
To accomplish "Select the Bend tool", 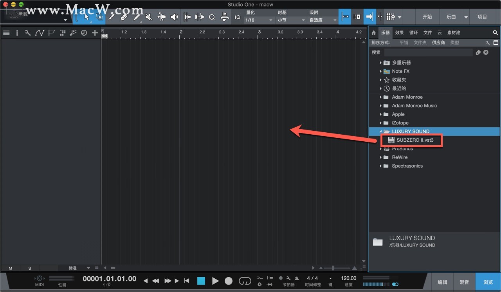I will coord(161,17).
